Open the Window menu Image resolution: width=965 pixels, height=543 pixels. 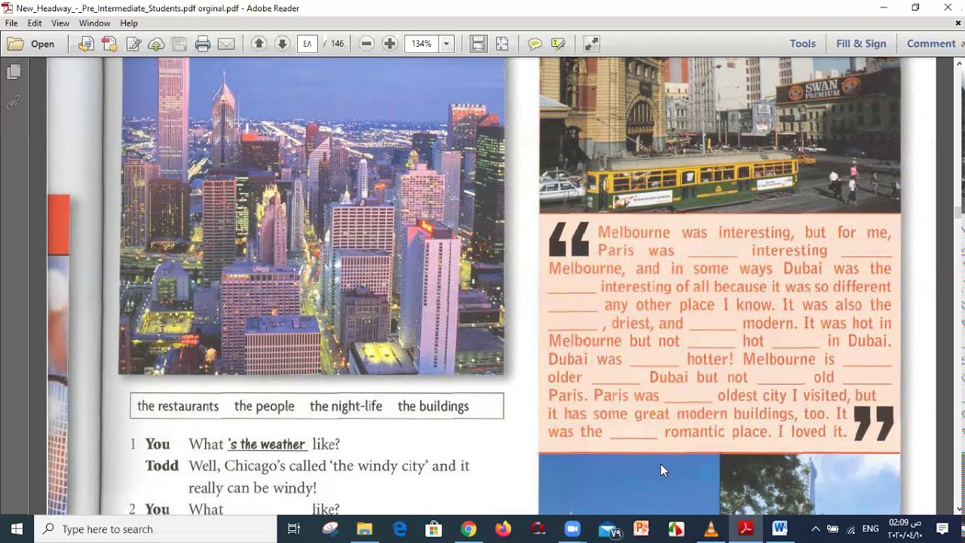tap(95, 23)
